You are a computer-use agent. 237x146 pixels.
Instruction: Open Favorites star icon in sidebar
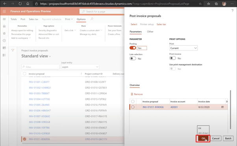tap(4, 33)
